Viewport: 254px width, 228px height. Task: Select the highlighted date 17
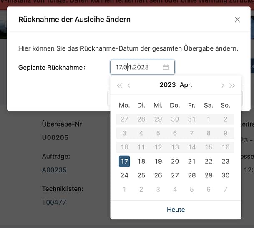click(x=124, y=161)
